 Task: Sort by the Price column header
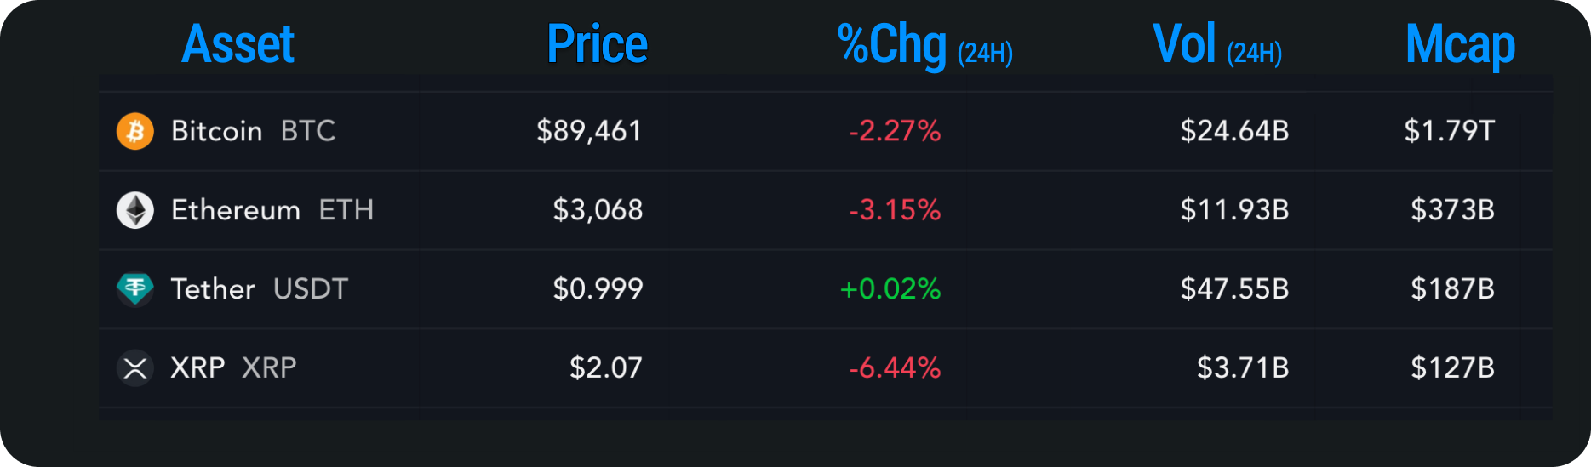(597, 44)
